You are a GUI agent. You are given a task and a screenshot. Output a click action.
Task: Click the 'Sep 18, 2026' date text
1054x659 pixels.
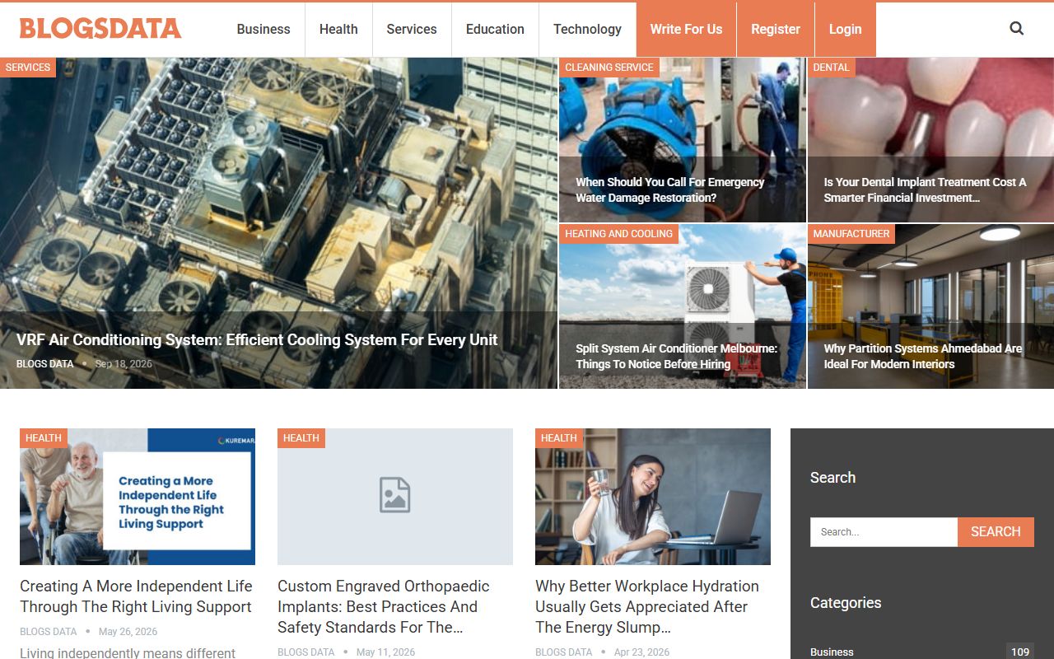point(124,363)
